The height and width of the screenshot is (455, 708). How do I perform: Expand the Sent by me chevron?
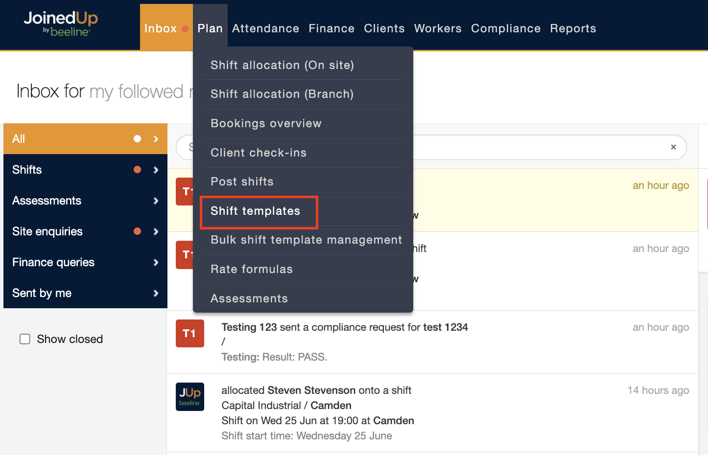tap(156, 293)
